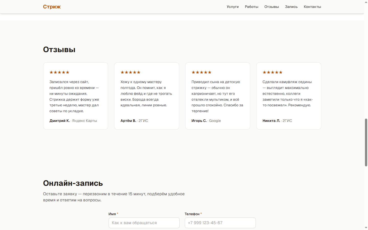Select the Яндекс Карты source label
The height and width of the screenshot is (230, 368).
pos(85,121)
